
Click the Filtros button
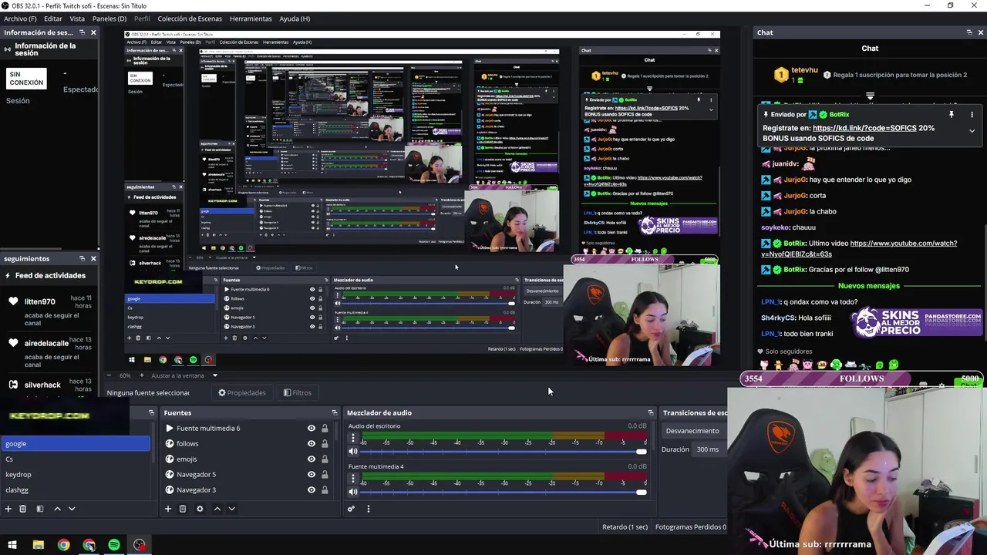pos(298,393)
